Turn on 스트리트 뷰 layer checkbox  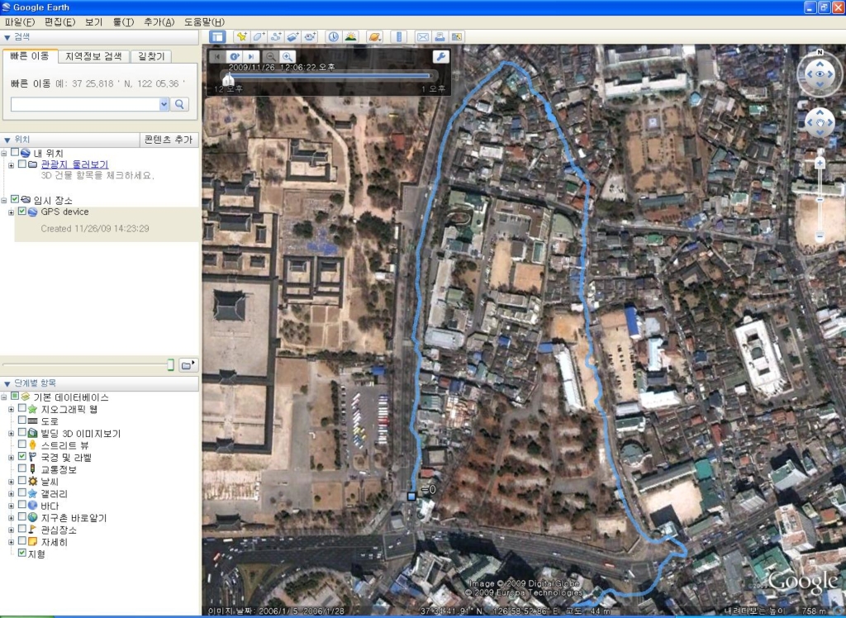point(22,444)
